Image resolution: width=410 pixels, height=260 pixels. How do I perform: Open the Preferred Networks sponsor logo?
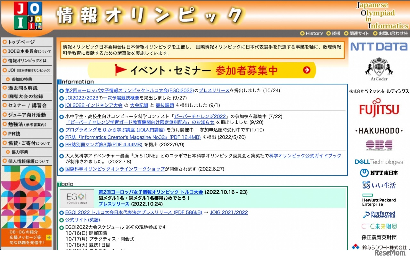pyautogui.click(x=379, y=214)
